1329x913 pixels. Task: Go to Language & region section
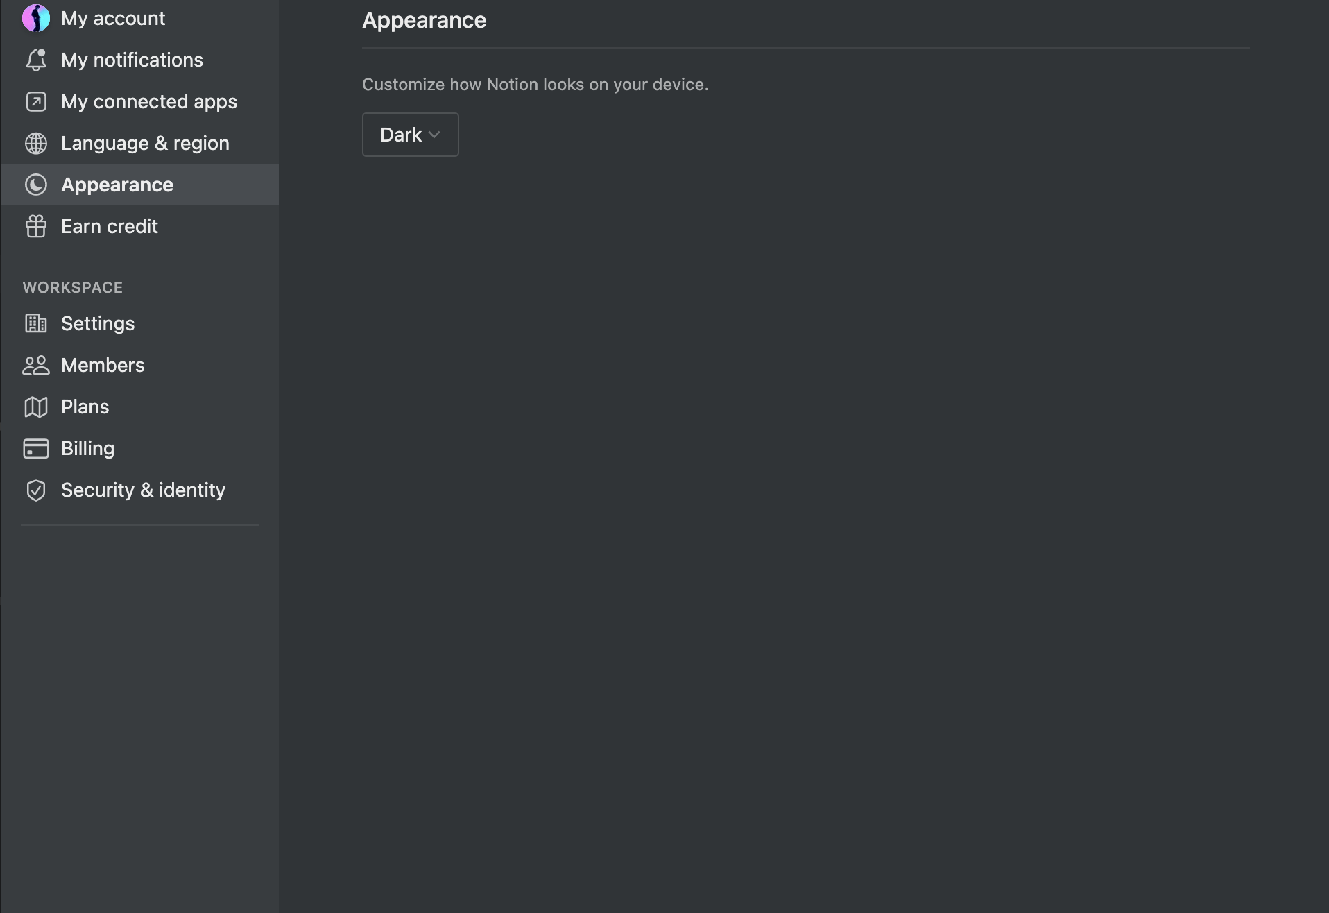(140, 143)
